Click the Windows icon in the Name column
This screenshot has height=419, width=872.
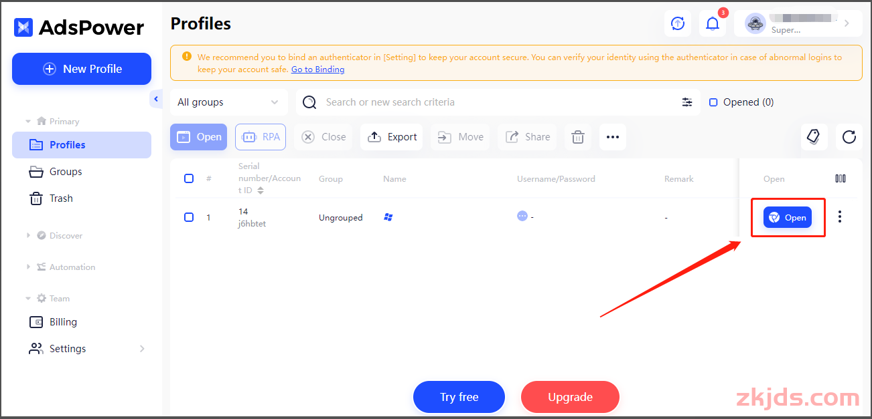[388, 217]
